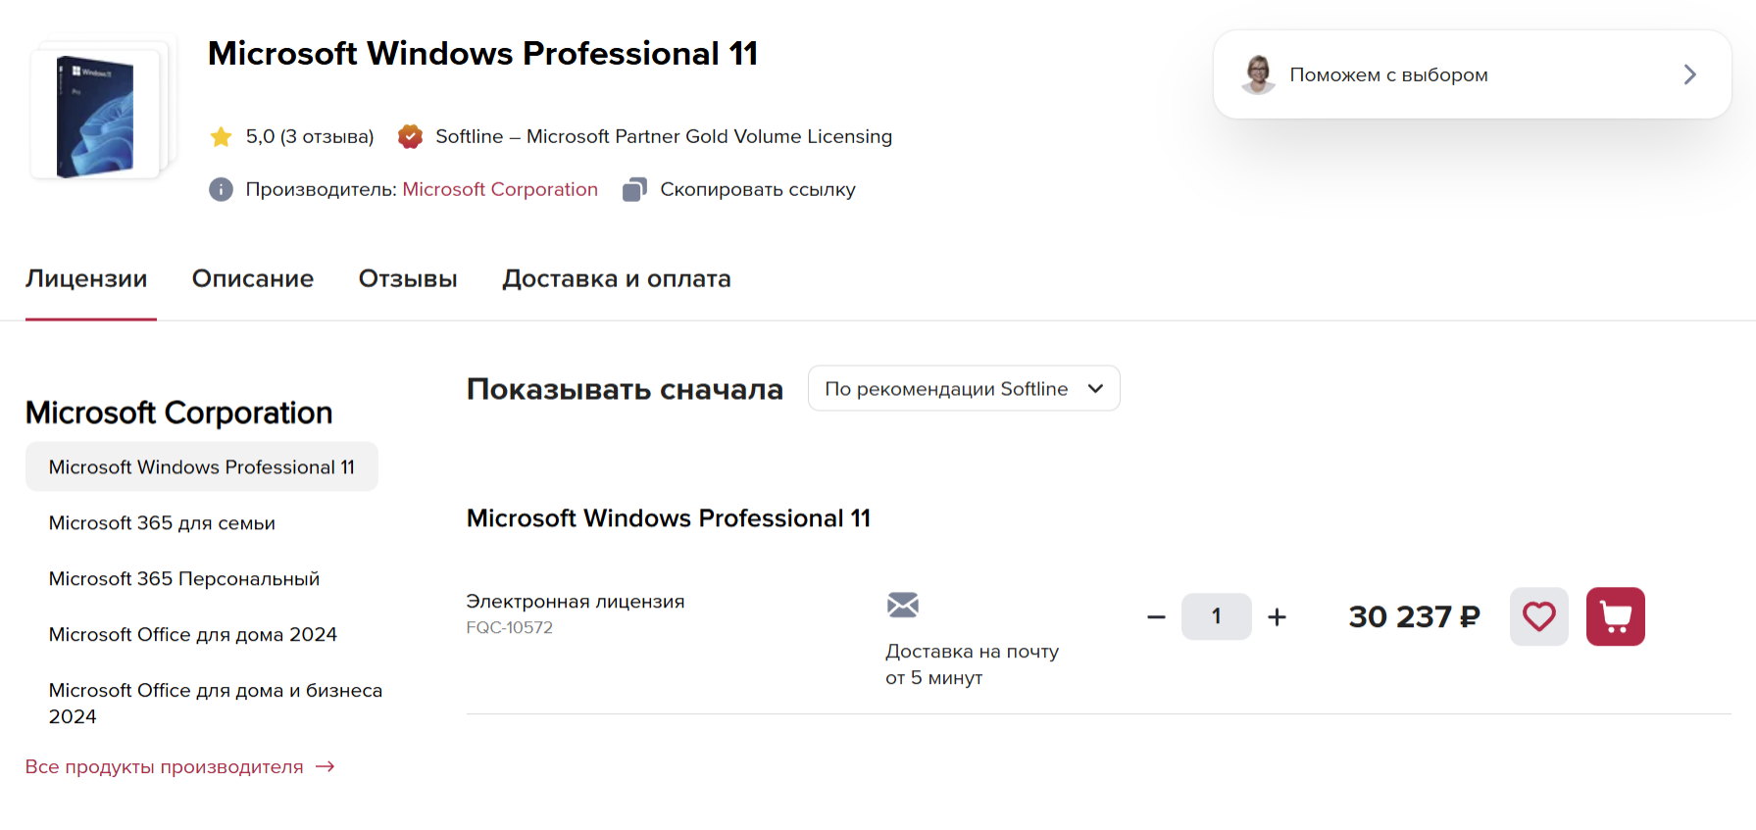Viewport: 1756px width, 830px height.
Task: Click the price 30 237 ₽
Action: point(1414,616)
